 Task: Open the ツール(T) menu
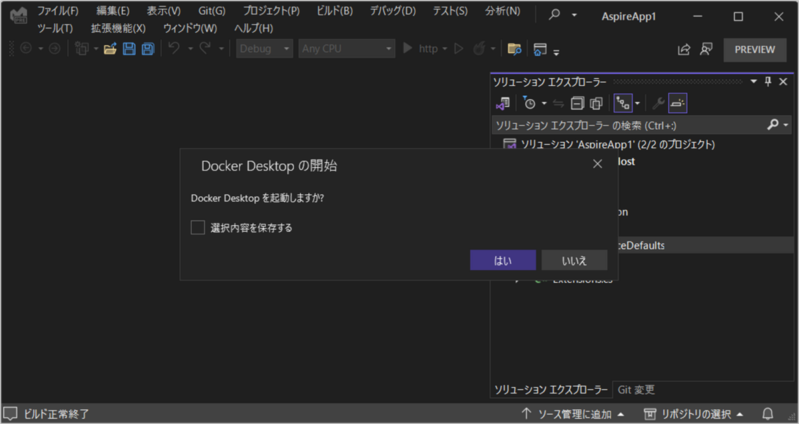coord(55,28)
